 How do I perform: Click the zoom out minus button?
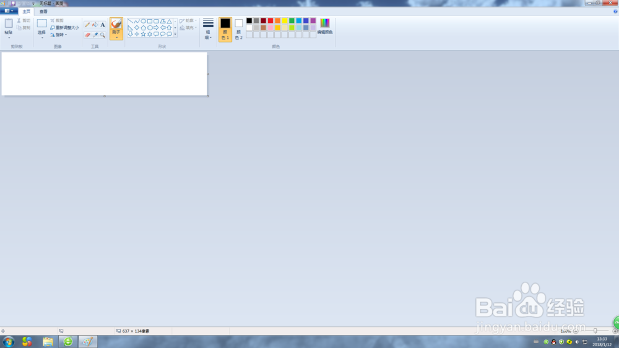coord(576,331)
